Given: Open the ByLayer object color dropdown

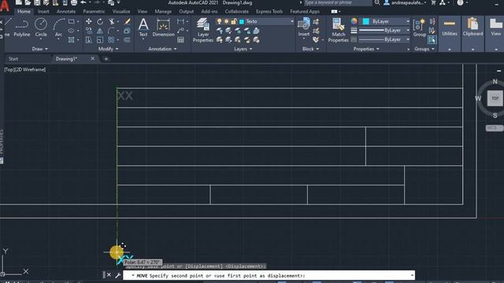Looking at the screenshot, I should click(x=408, y=21).
